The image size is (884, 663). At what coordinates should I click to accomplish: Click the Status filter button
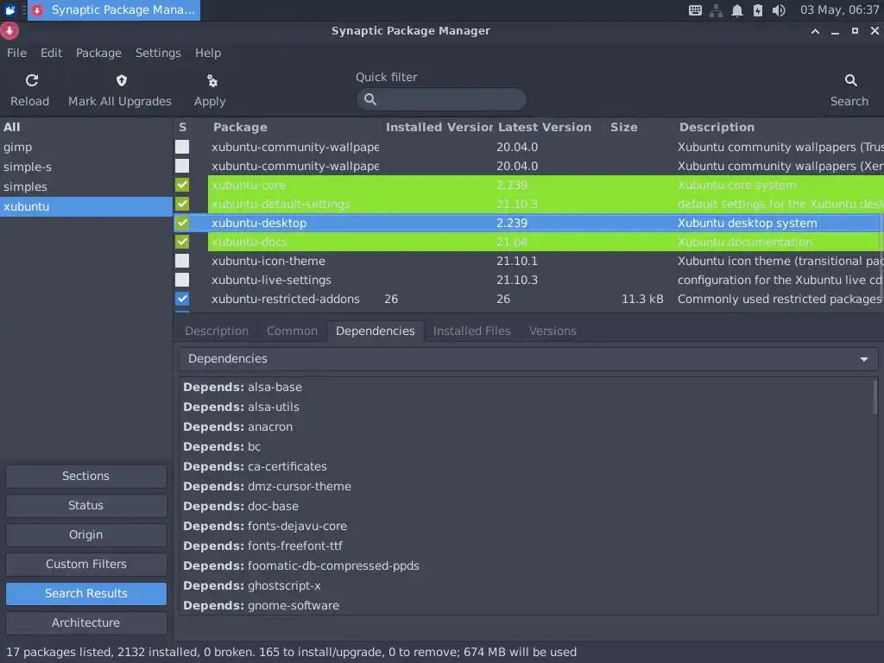click(x=86, y=506)
